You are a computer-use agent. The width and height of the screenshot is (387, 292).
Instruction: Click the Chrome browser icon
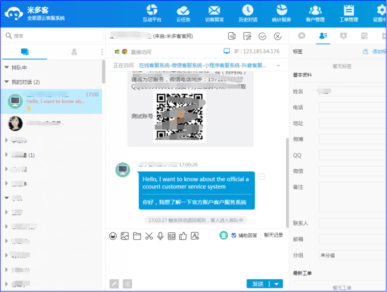click(x=124, y=51)
